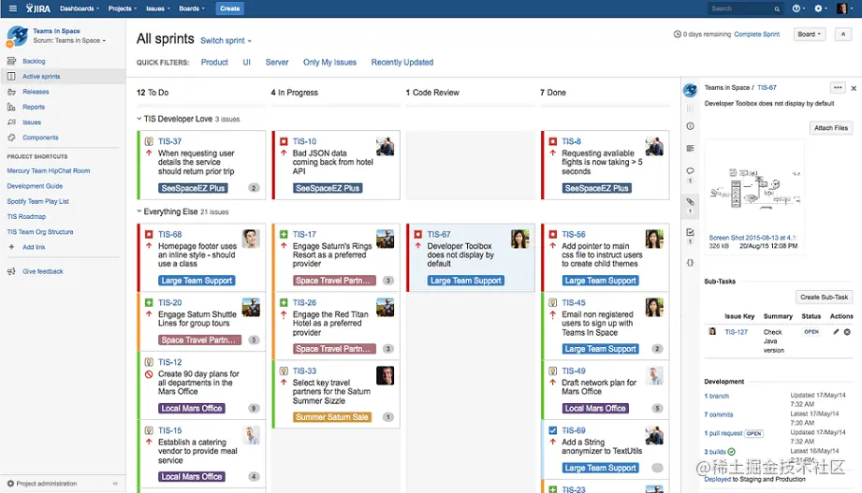Open the Dashboards dropdown menu
The image size is (862, 493).
[80, 8]
